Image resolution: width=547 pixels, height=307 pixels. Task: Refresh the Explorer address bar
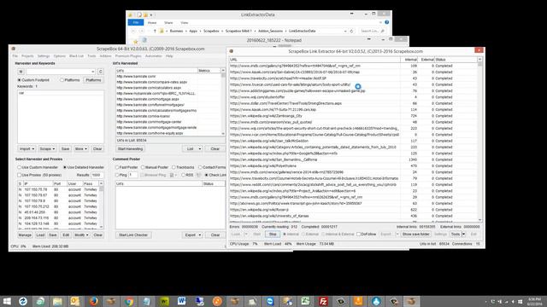tap(351, 31)
